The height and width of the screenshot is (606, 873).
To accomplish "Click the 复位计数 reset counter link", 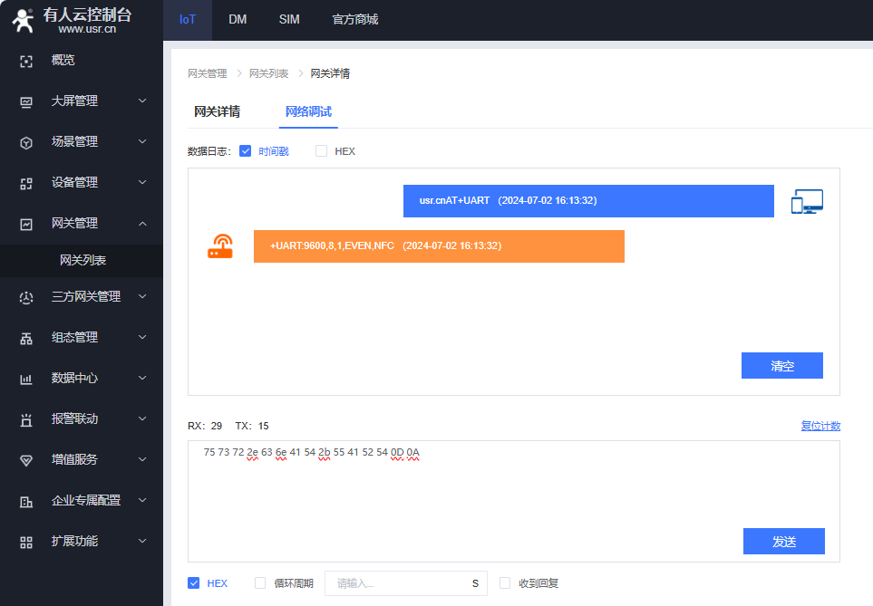I will (820, 426).
